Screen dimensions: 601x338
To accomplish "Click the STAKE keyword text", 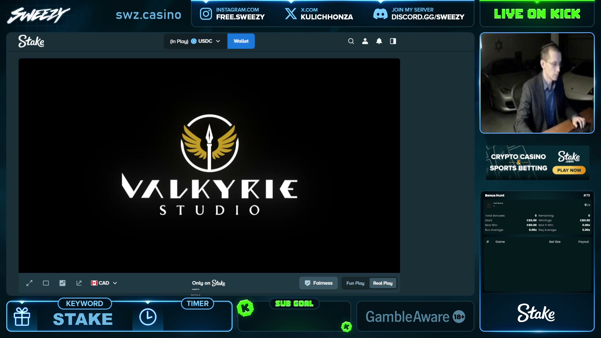I will coord(83,319).
